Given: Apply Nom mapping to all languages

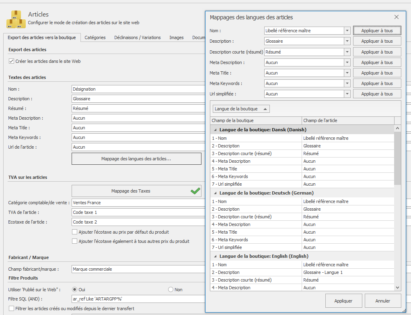Looking at the screenshot, I should coord(377,31).
